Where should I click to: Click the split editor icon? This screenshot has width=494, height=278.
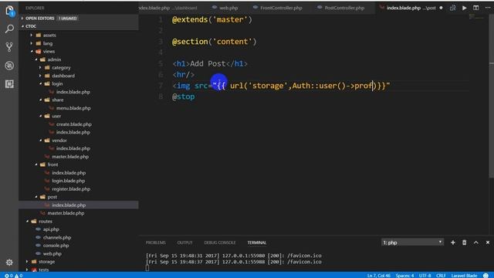476,8
